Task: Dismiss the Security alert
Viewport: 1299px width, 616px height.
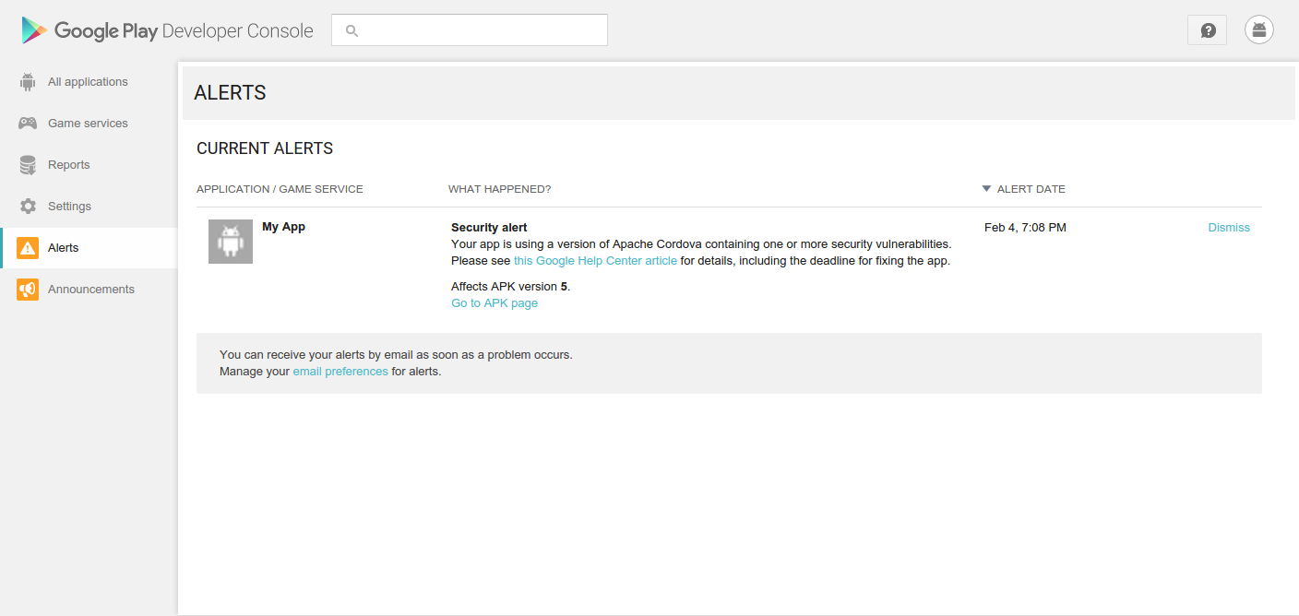Action: point(1229,228)
